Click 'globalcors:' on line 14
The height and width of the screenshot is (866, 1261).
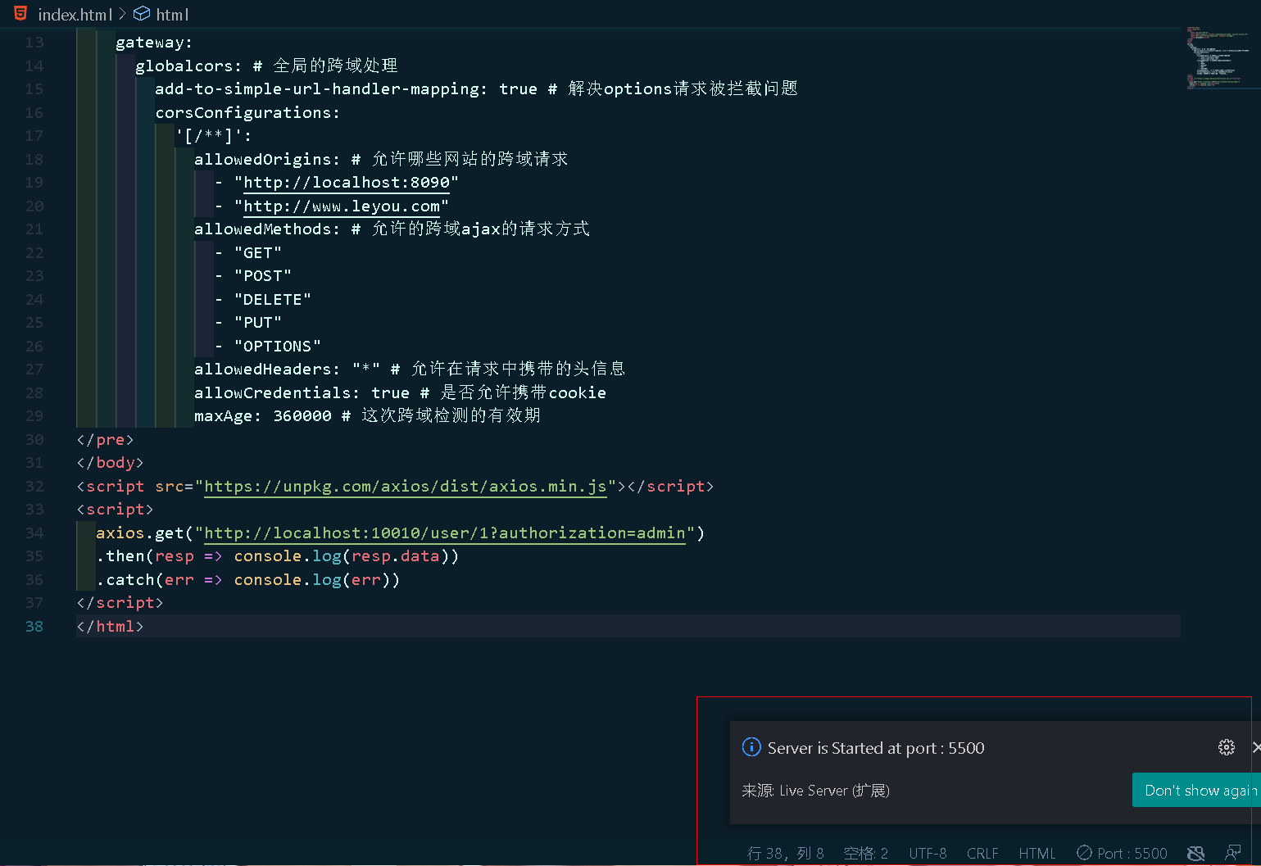pos(188,66)
